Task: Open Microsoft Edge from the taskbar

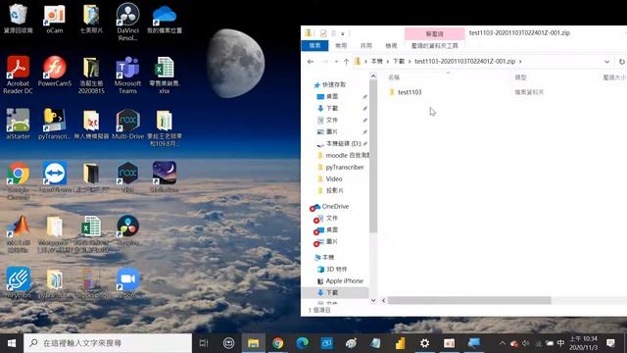Action: [x=303, y=343]
